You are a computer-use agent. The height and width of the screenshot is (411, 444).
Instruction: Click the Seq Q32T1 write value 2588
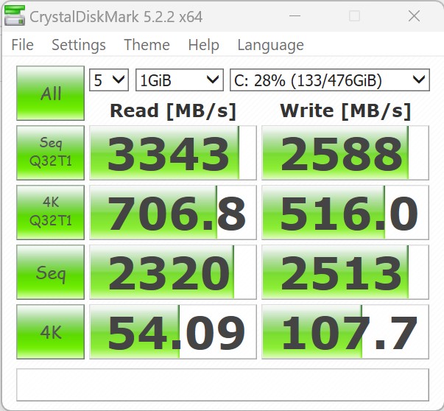tap(345, 152)
